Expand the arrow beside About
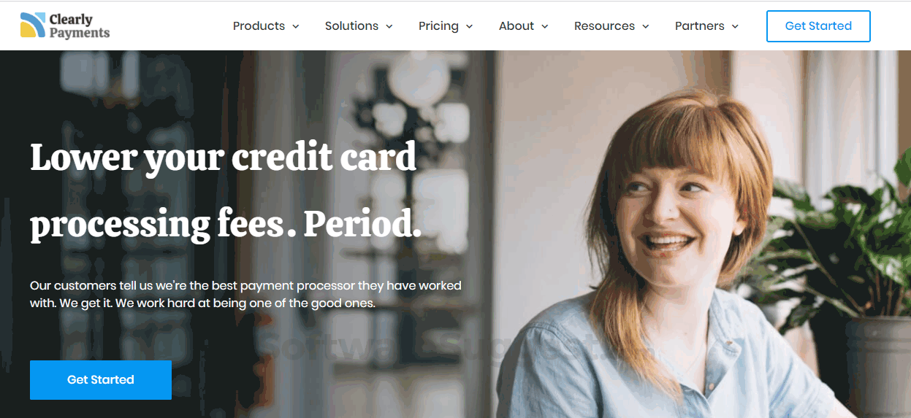 click(545, 26)
